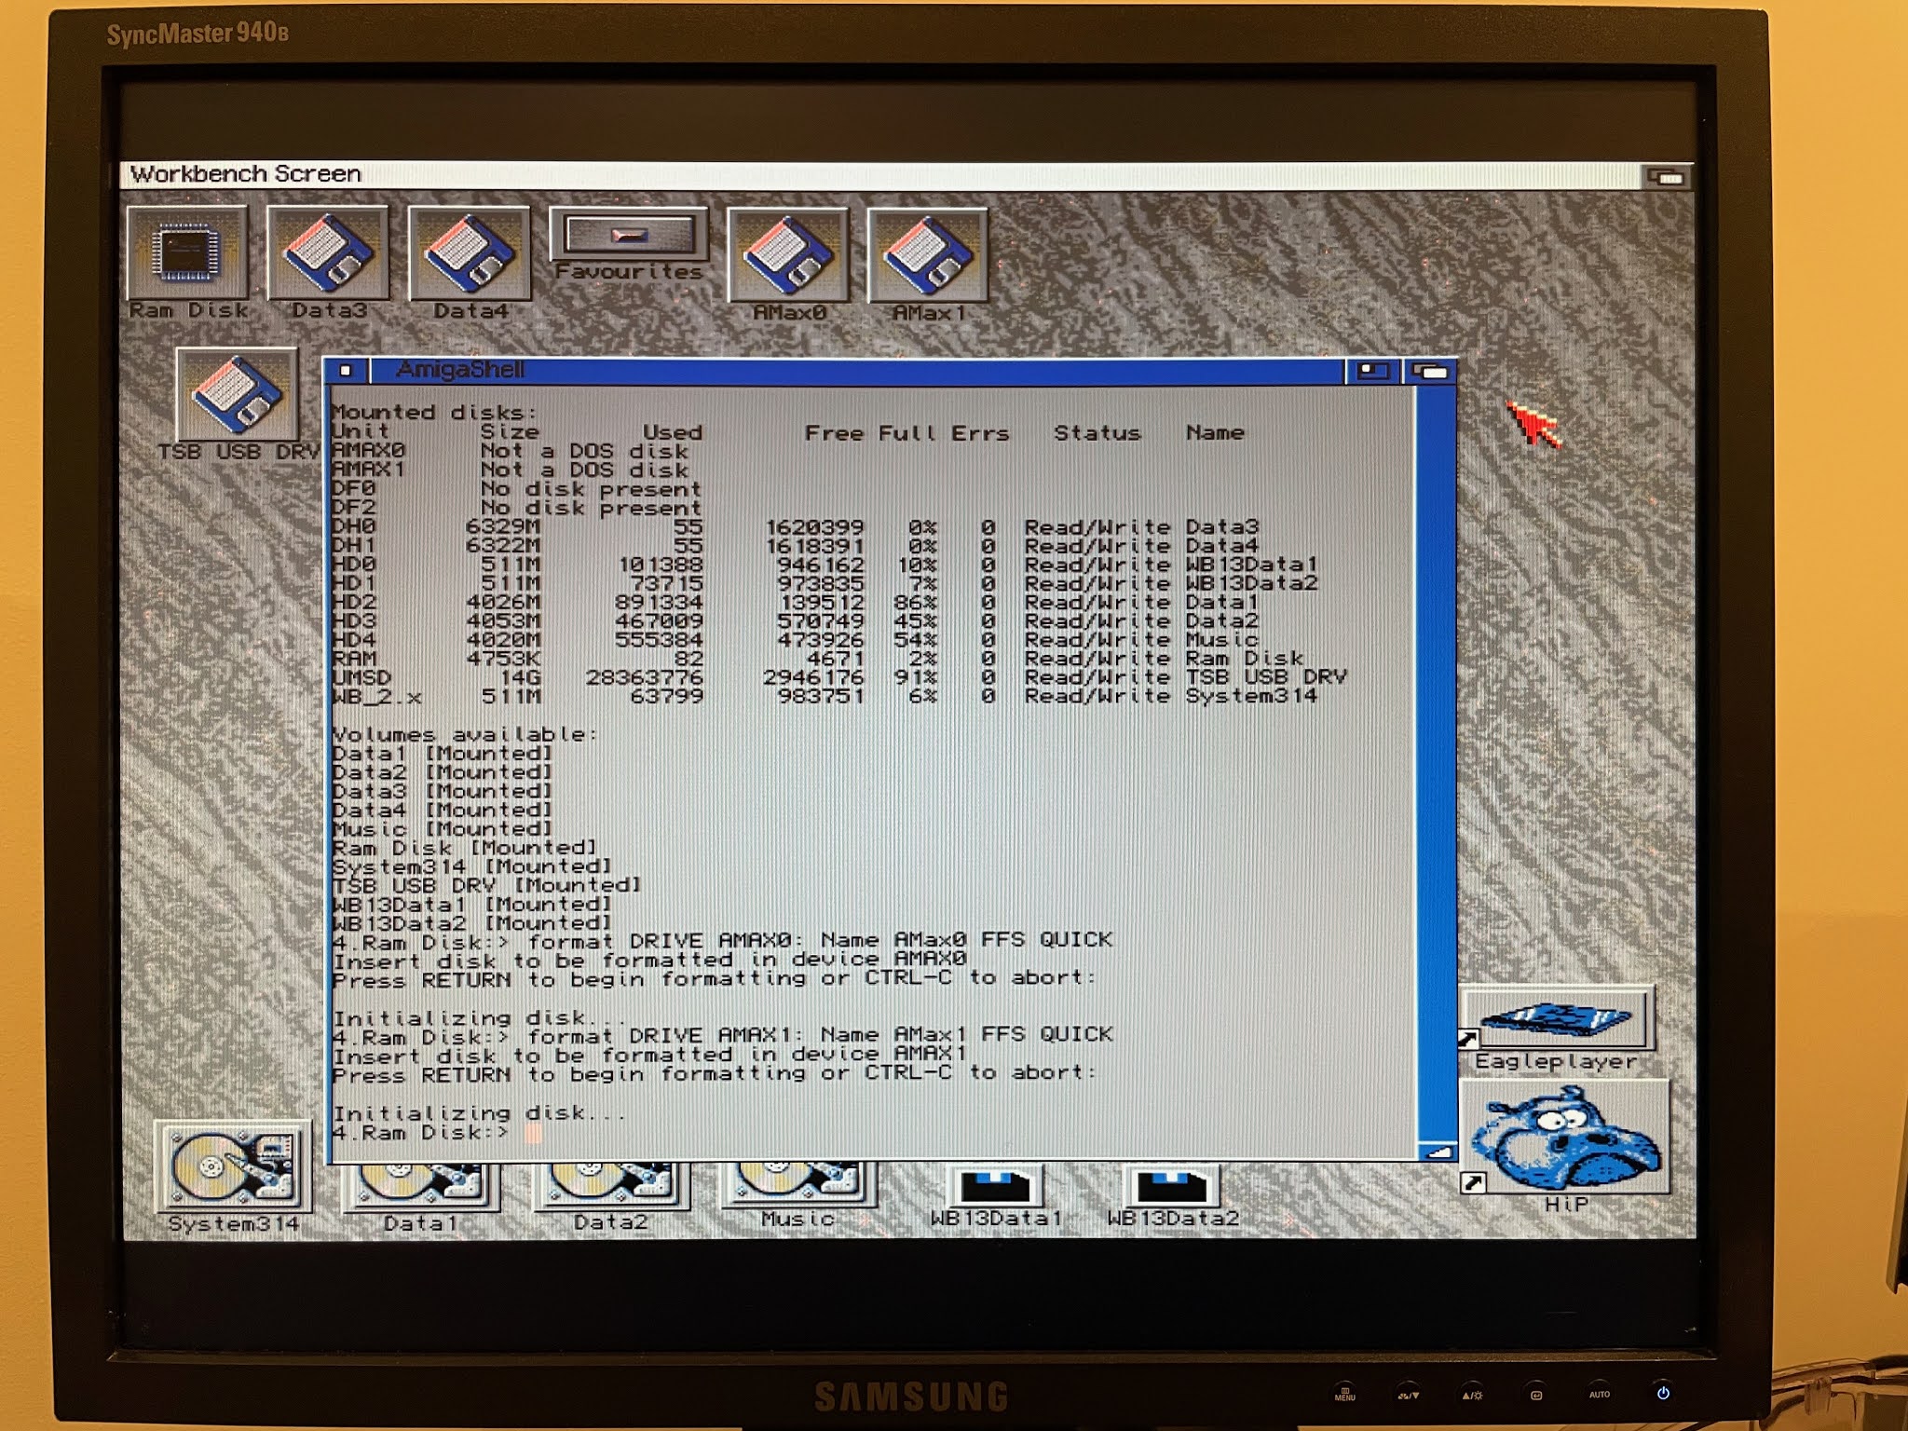Open the Data2 hard drive icon

[x=610, y=1185]
